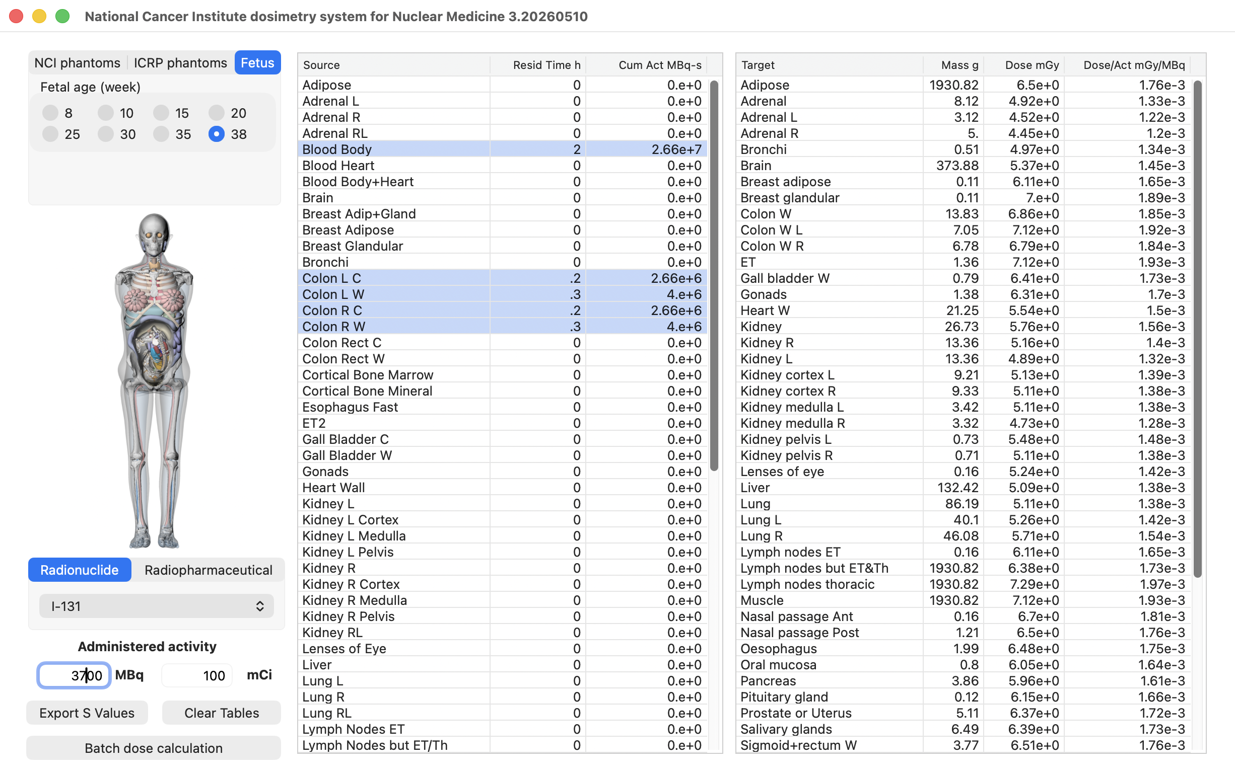Viewport: 1235px width, 775px height.
Task: Select the Colon R C source row
Action: click(x=503, y=311)
